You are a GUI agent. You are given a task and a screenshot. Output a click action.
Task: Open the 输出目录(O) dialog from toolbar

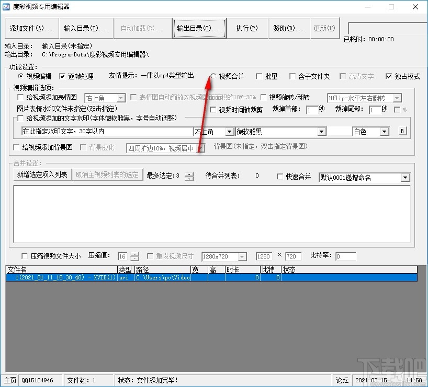click(x=199, y=28)
